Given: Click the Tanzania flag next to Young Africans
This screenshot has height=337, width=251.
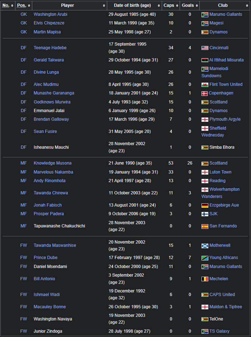Looking at the screenshot, I should 205,258.
